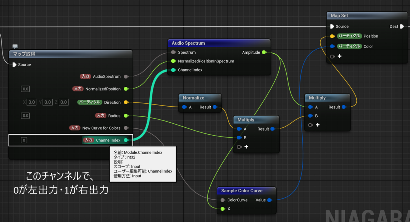The height and width of the screenshot is (222, 410).
Task: Click the Radius default value field
Action: [26, 116]
